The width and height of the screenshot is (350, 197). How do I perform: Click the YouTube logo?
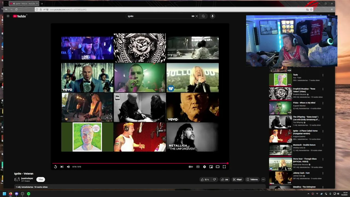tap(19, 16)
